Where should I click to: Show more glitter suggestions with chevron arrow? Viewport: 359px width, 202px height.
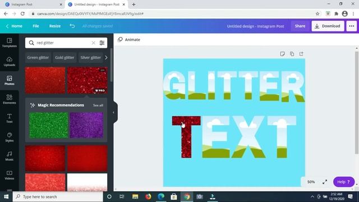click(x=106, y=57)
